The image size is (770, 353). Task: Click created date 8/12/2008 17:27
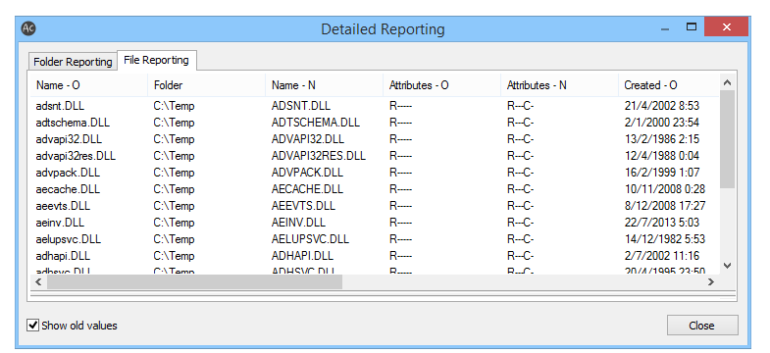click(x=665, y=206)
